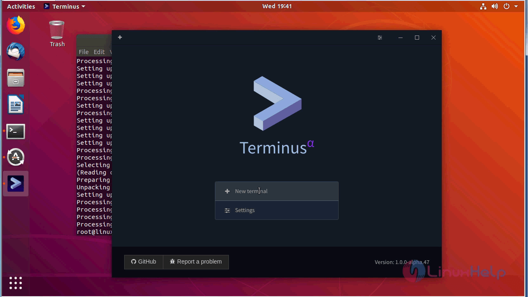Open Thunderbird mail from the dock
The height and width of the screenshot is (297, 528).
tap(16, 52)
